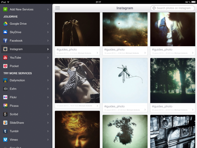Open the mosquito photo thumbnail
The height and width of the screenshot is (148, 197).
[125, 80]
